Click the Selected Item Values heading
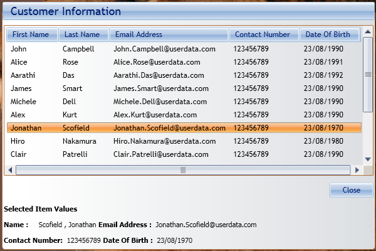The image size is (376, 251). (x=41, y=209)
